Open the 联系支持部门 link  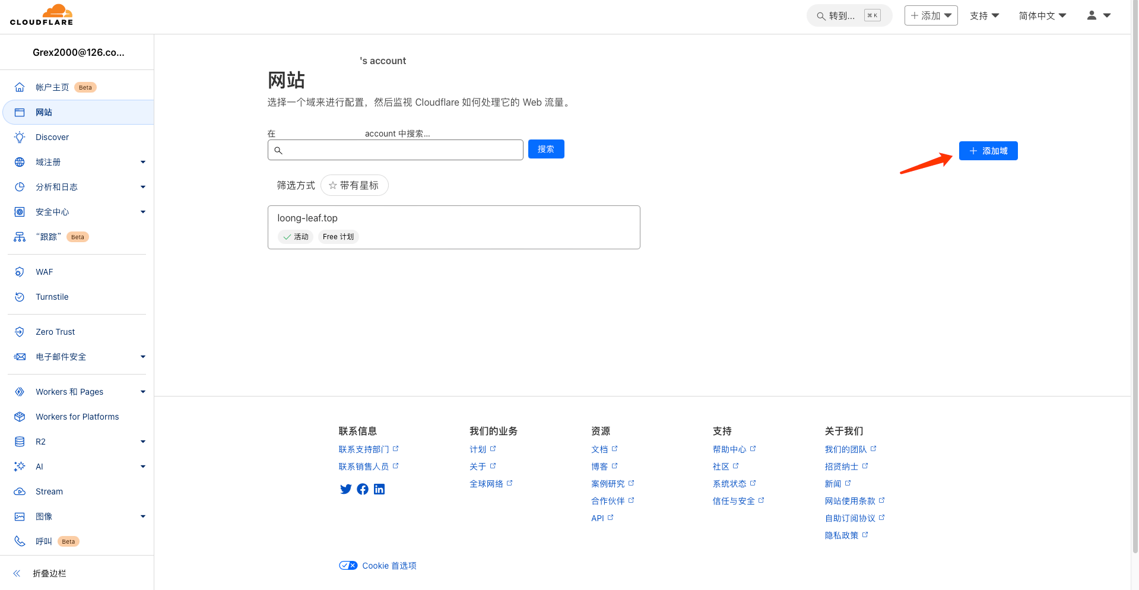369,449
